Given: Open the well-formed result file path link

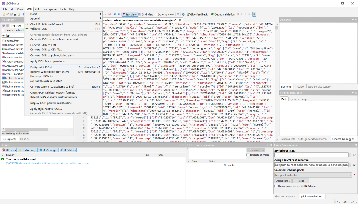Looking at the screenshot, I should tap(47, 163).
